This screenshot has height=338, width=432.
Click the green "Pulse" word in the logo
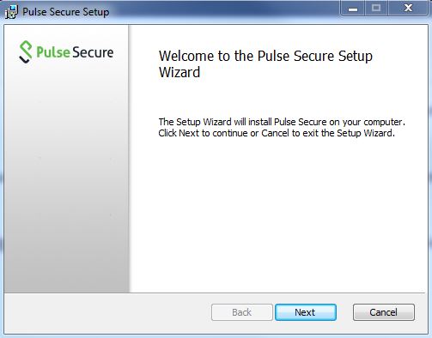pyautogui.click(x=53, y=52)
